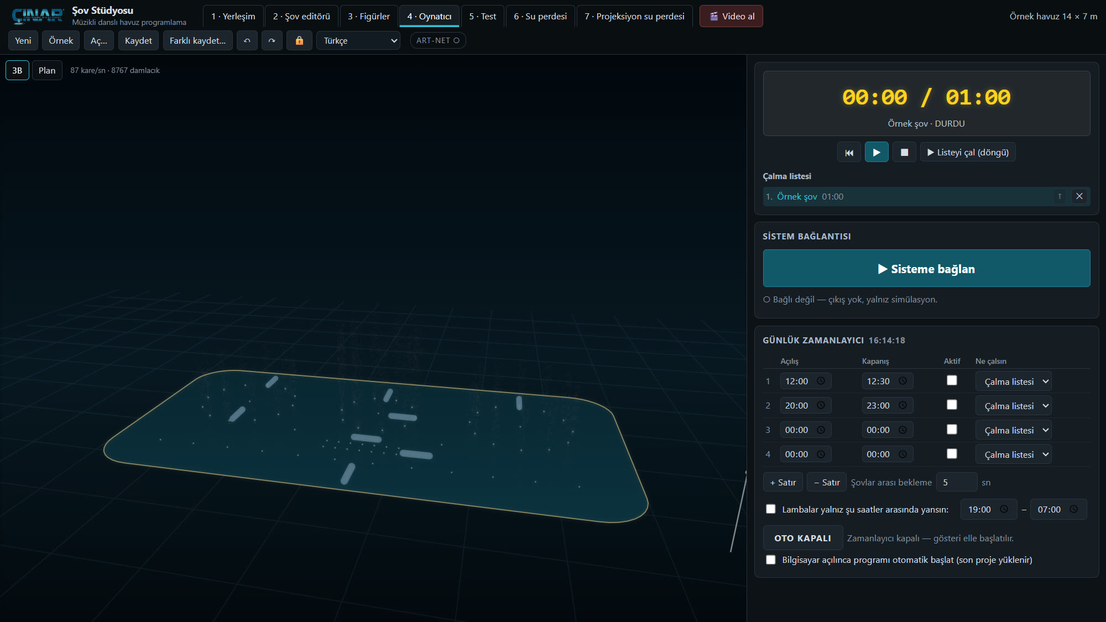Stop playback with the square button
This screenshot has width=1106, height=622.
coord(904,153)
